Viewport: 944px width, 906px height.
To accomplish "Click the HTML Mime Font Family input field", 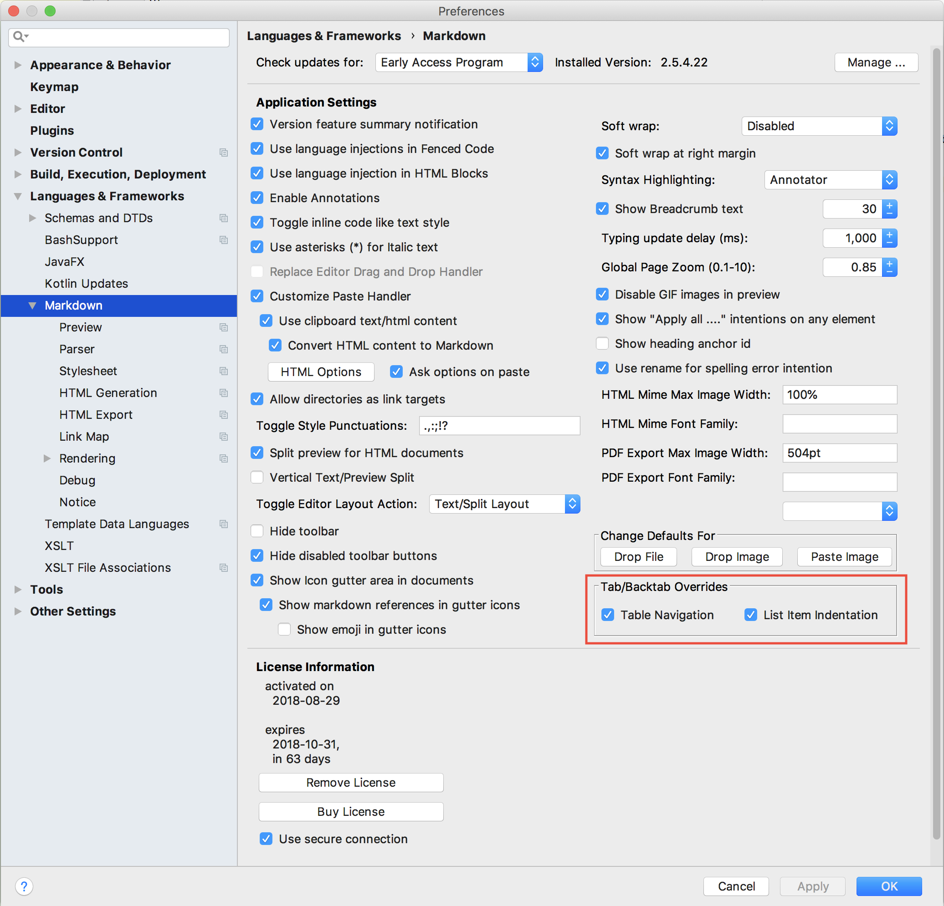I will (840, 423).
